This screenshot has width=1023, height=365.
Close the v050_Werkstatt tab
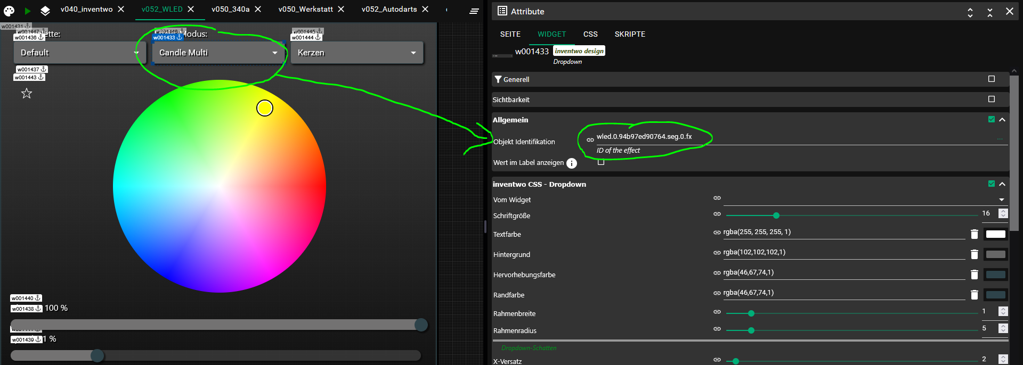click(341, 9)
